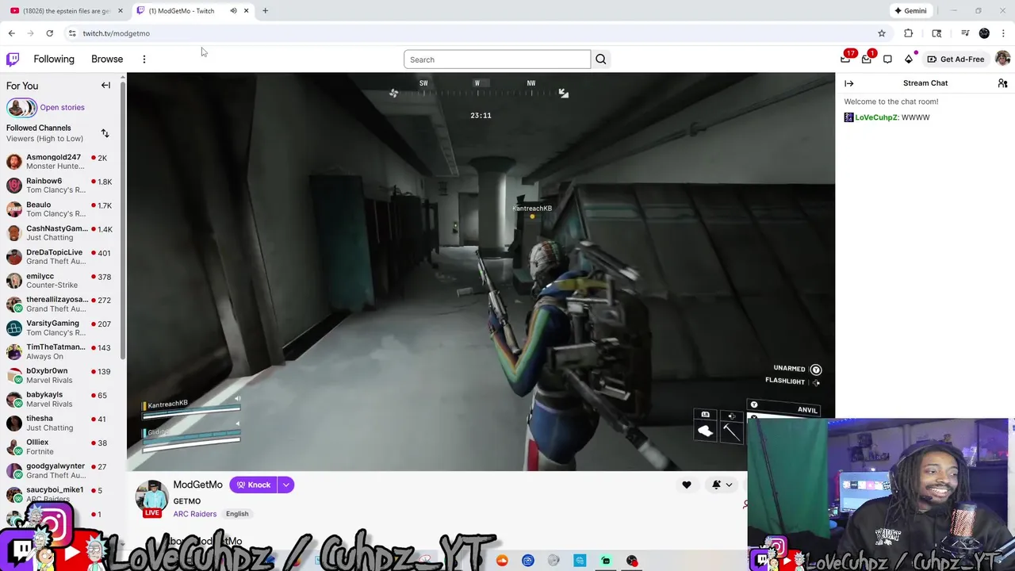Close the ModGetMo Twitch tab
Screen dimensions: 1015x571
coord(247,11)
